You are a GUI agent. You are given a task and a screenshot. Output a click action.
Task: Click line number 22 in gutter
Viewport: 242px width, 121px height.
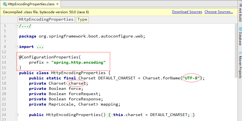point(4,104)
